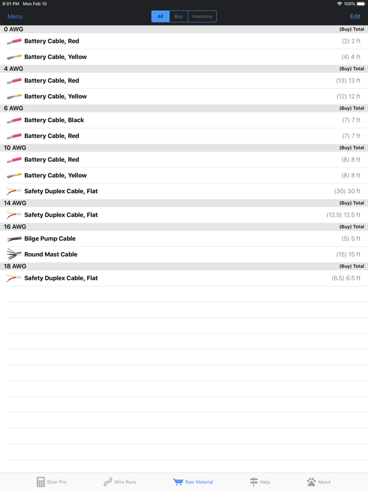
Task: Tap the Bilge Pump Cable icon
Action: (14, 238)
